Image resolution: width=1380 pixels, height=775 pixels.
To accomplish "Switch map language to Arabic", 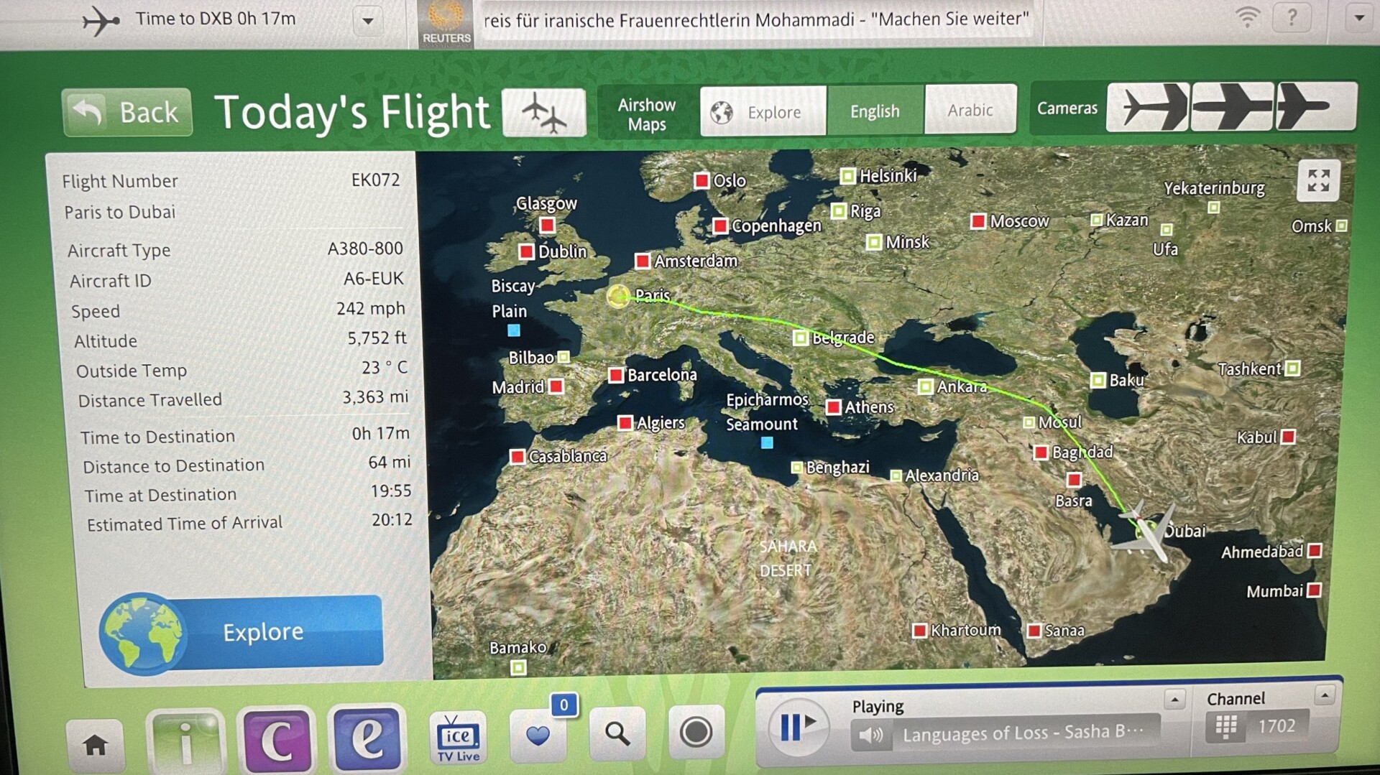I will (970, 110).
